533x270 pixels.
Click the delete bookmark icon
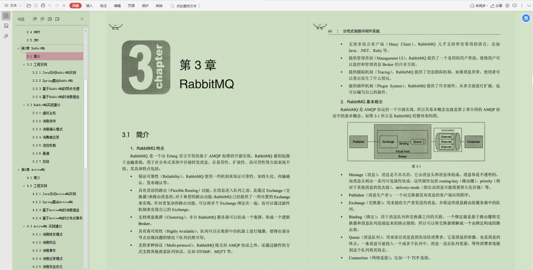pos(57,19)
